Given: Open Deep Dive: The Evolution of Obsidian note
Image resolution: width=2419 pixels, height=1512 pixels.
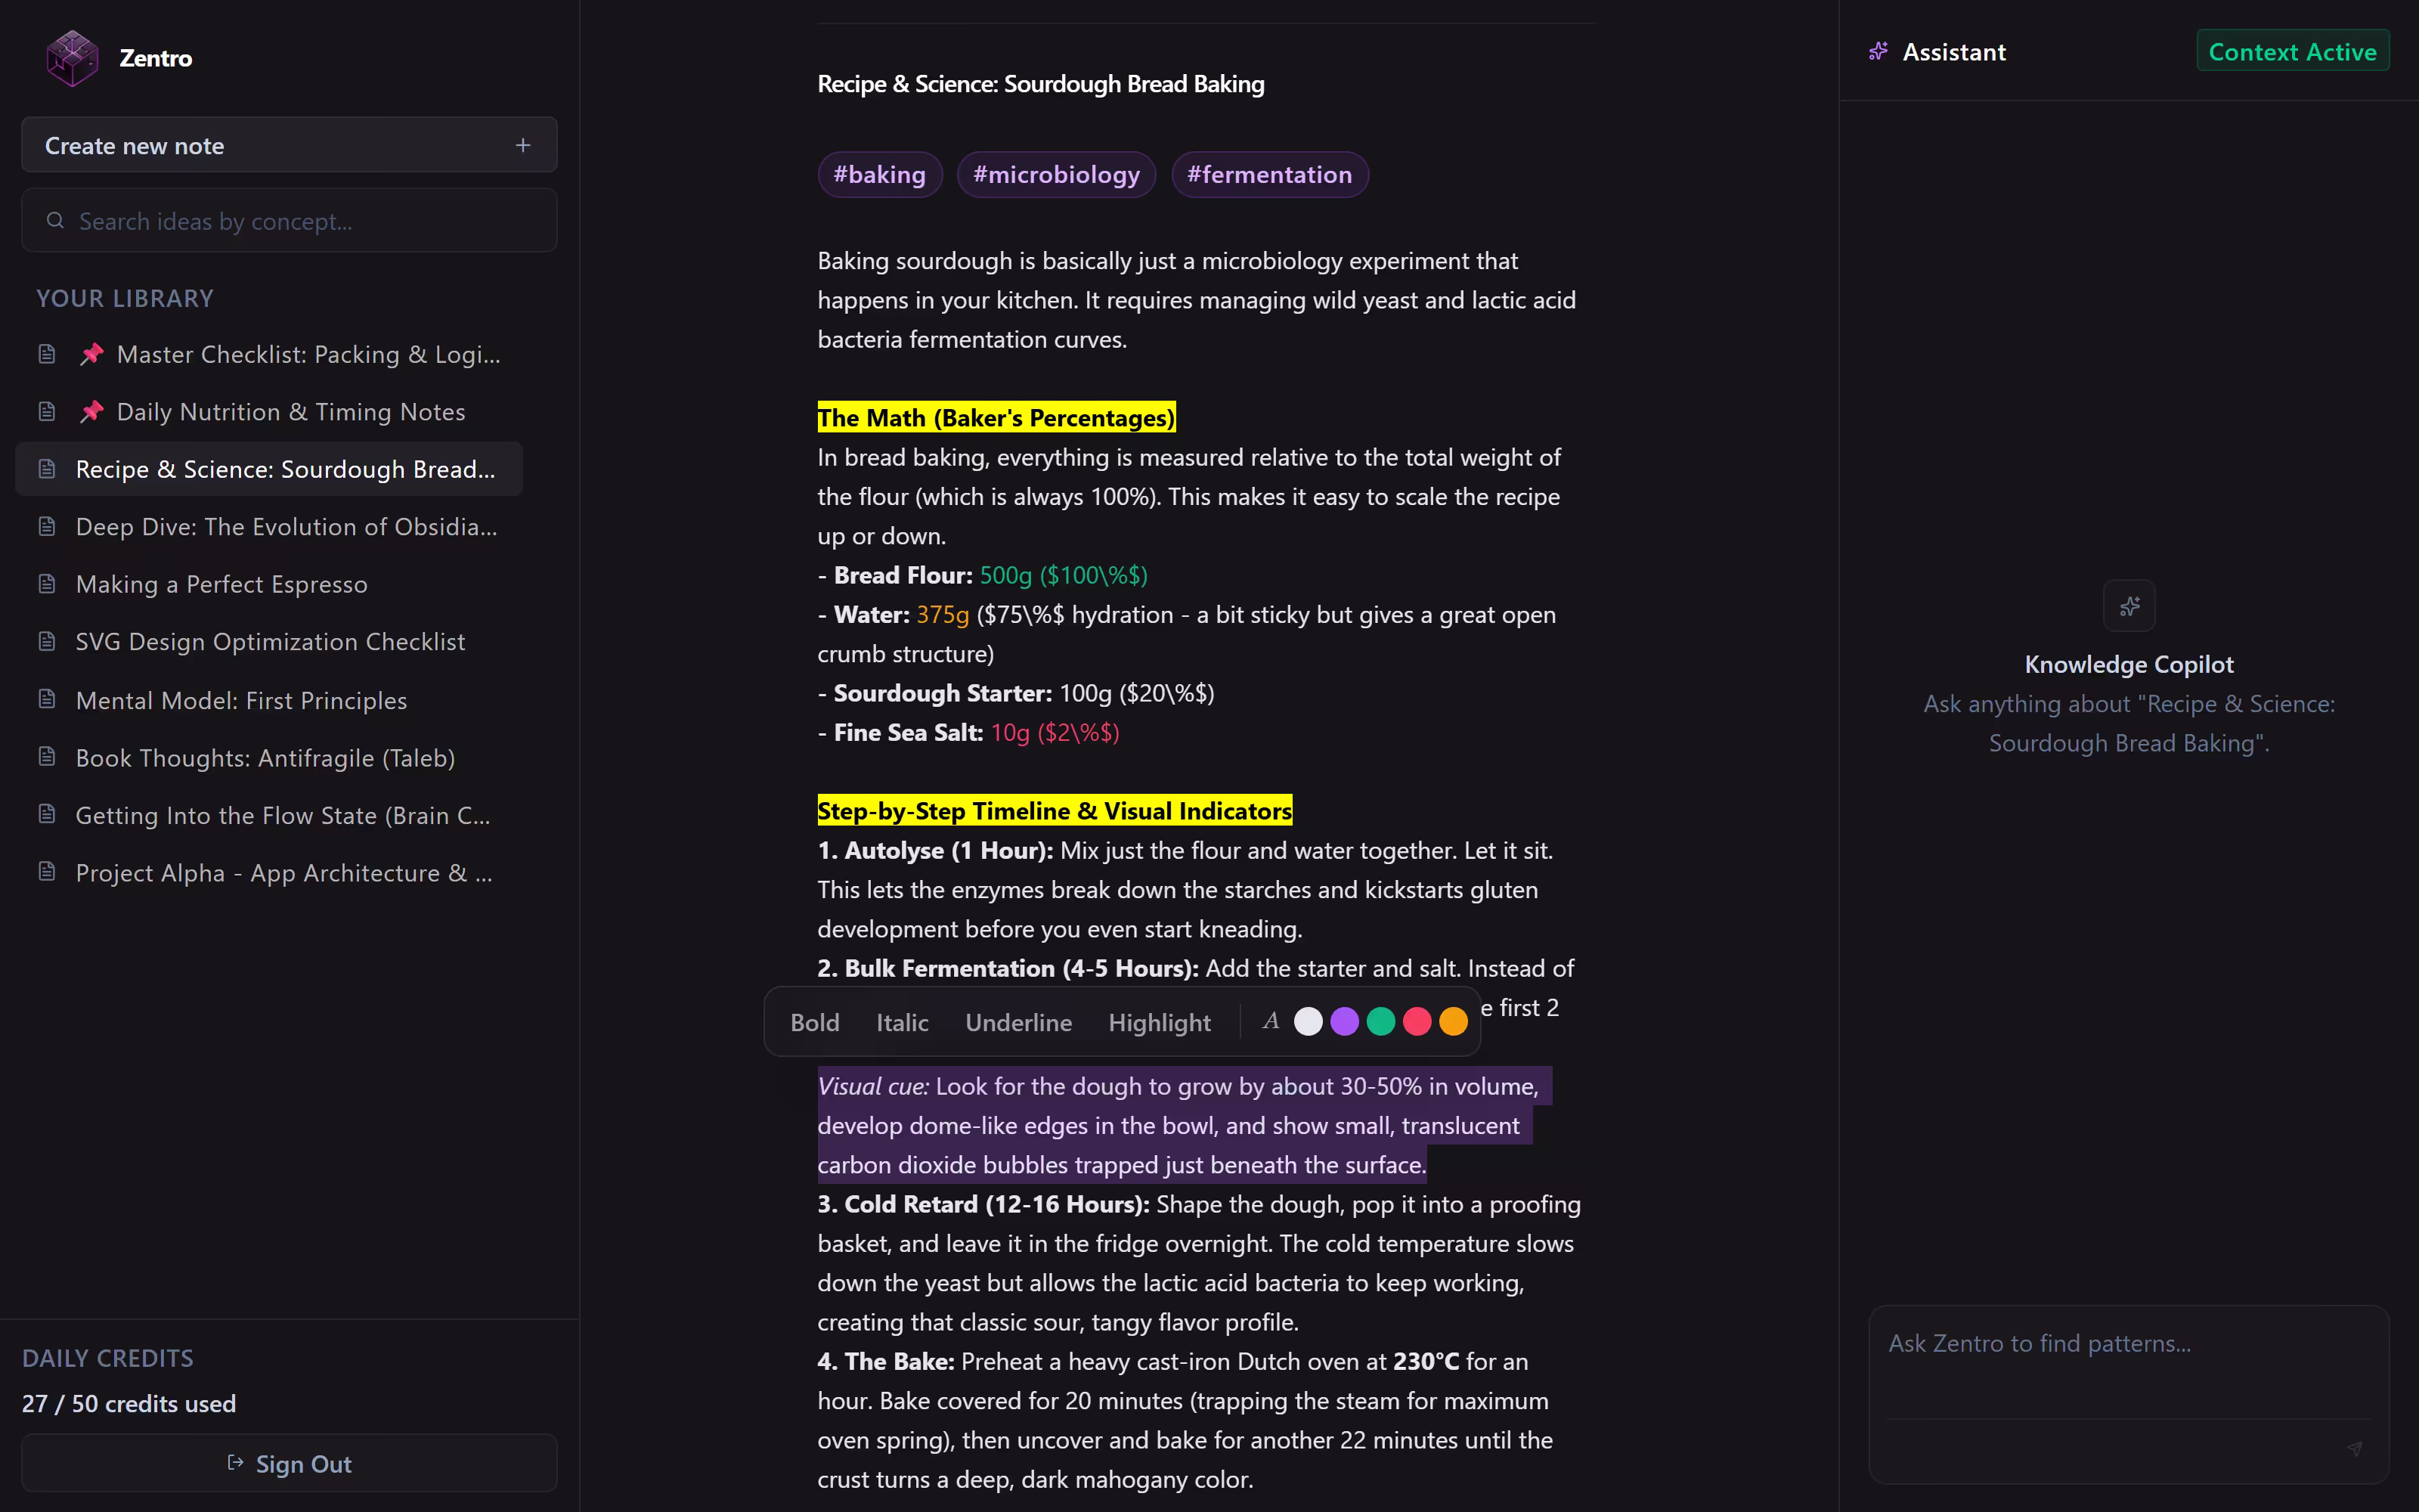Looking at the screenshot, I should 269,526.
